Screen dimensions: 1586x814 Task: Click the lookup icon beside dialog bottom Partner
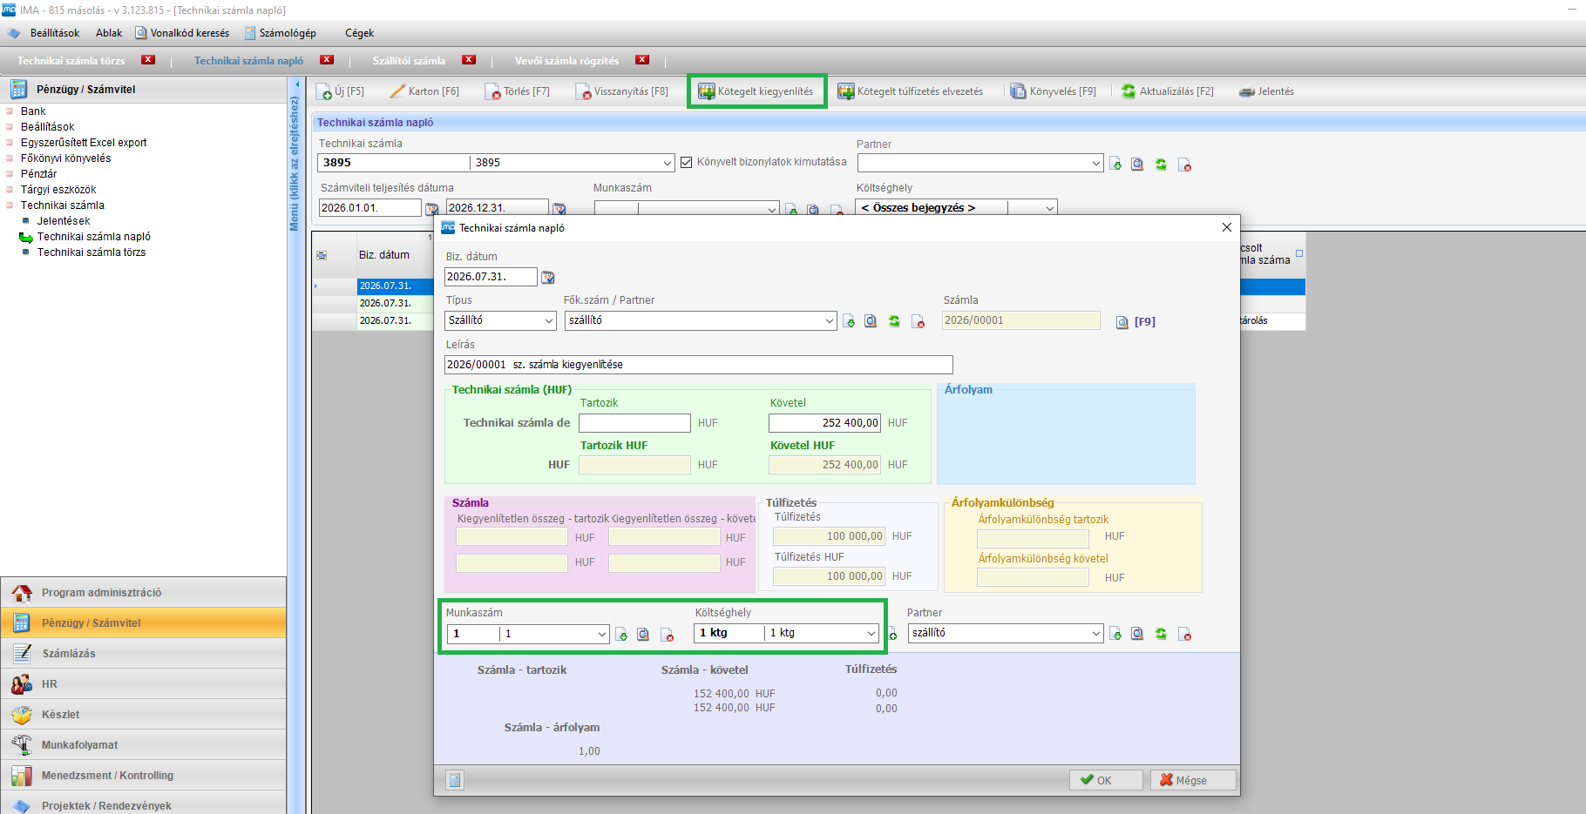tap(1137, 635)
